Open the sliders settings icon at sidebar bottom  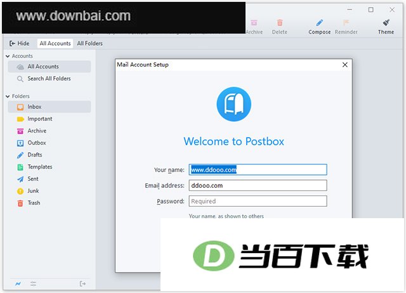click(34, 284)
